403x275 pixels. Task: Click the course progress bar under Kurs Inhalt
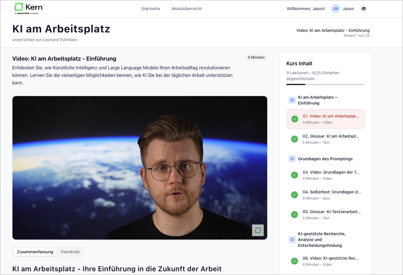[325, 84]
